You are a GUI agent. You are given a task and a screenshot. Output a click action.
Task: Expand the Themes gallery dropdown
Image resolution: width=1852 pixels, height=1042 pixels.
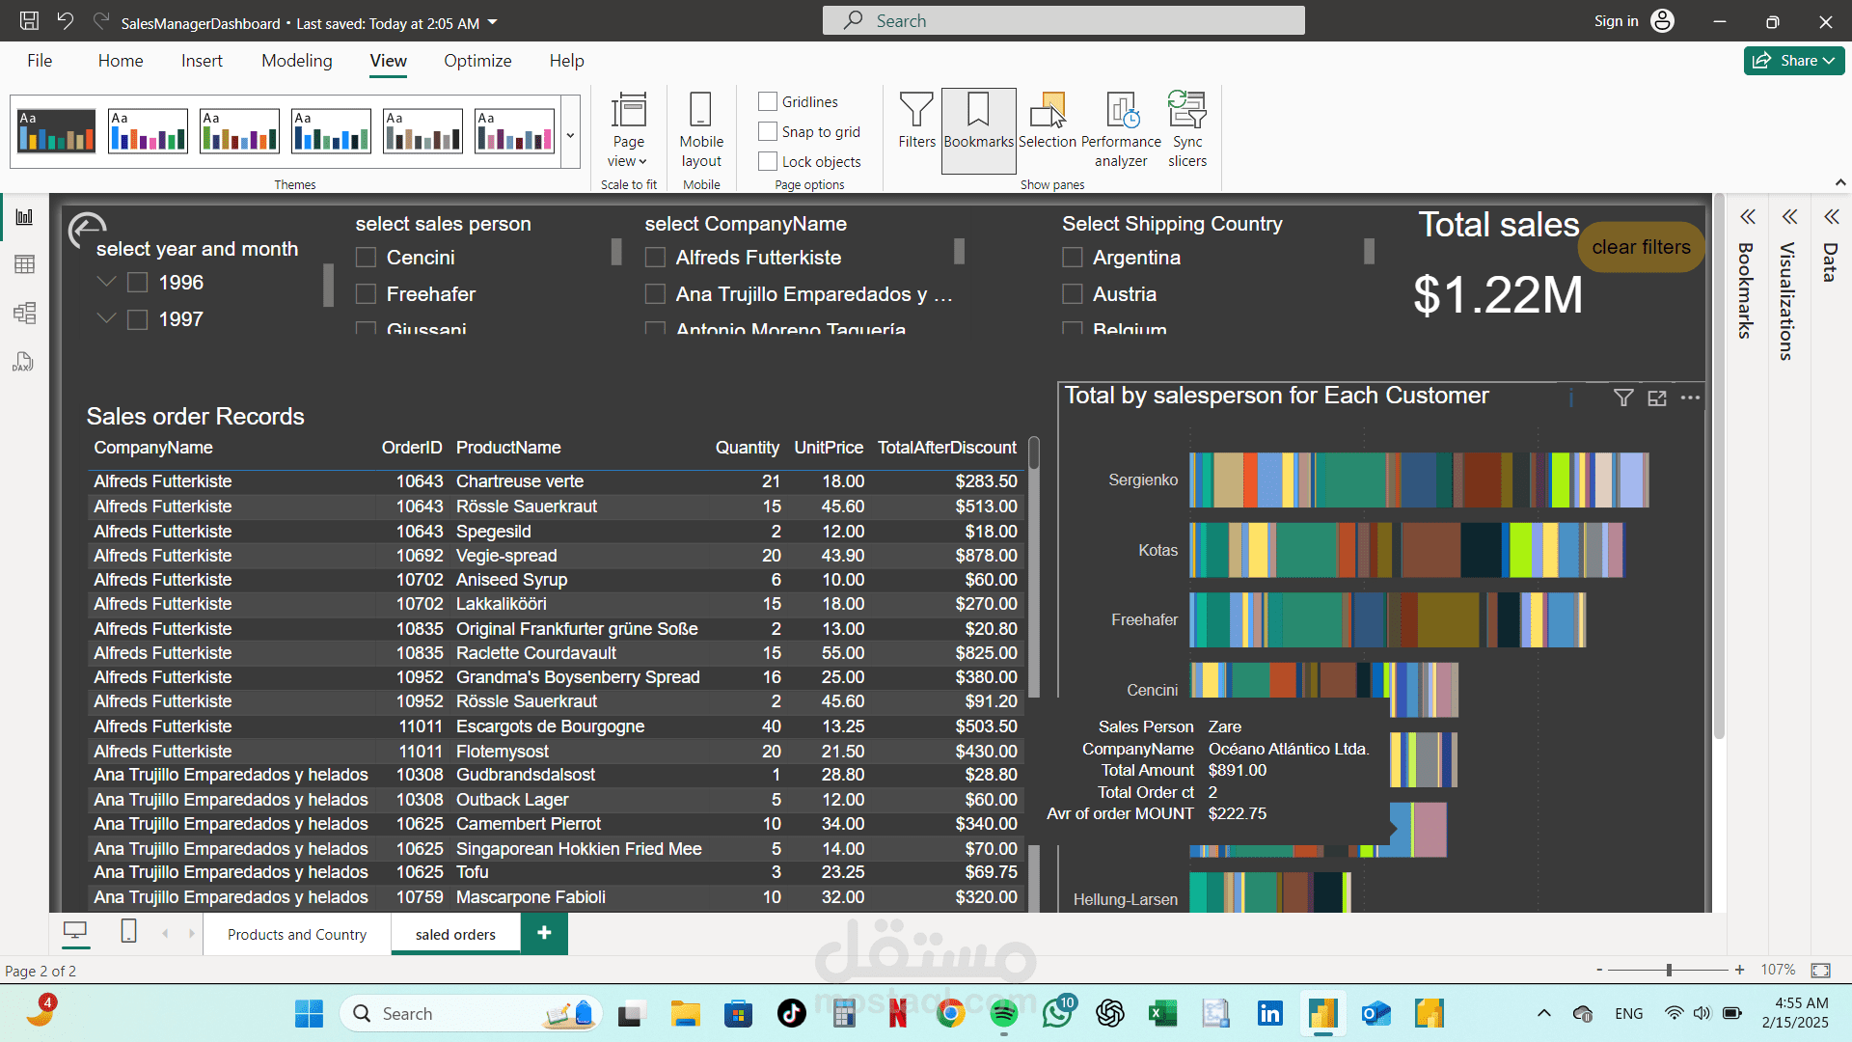pos(570,134)
